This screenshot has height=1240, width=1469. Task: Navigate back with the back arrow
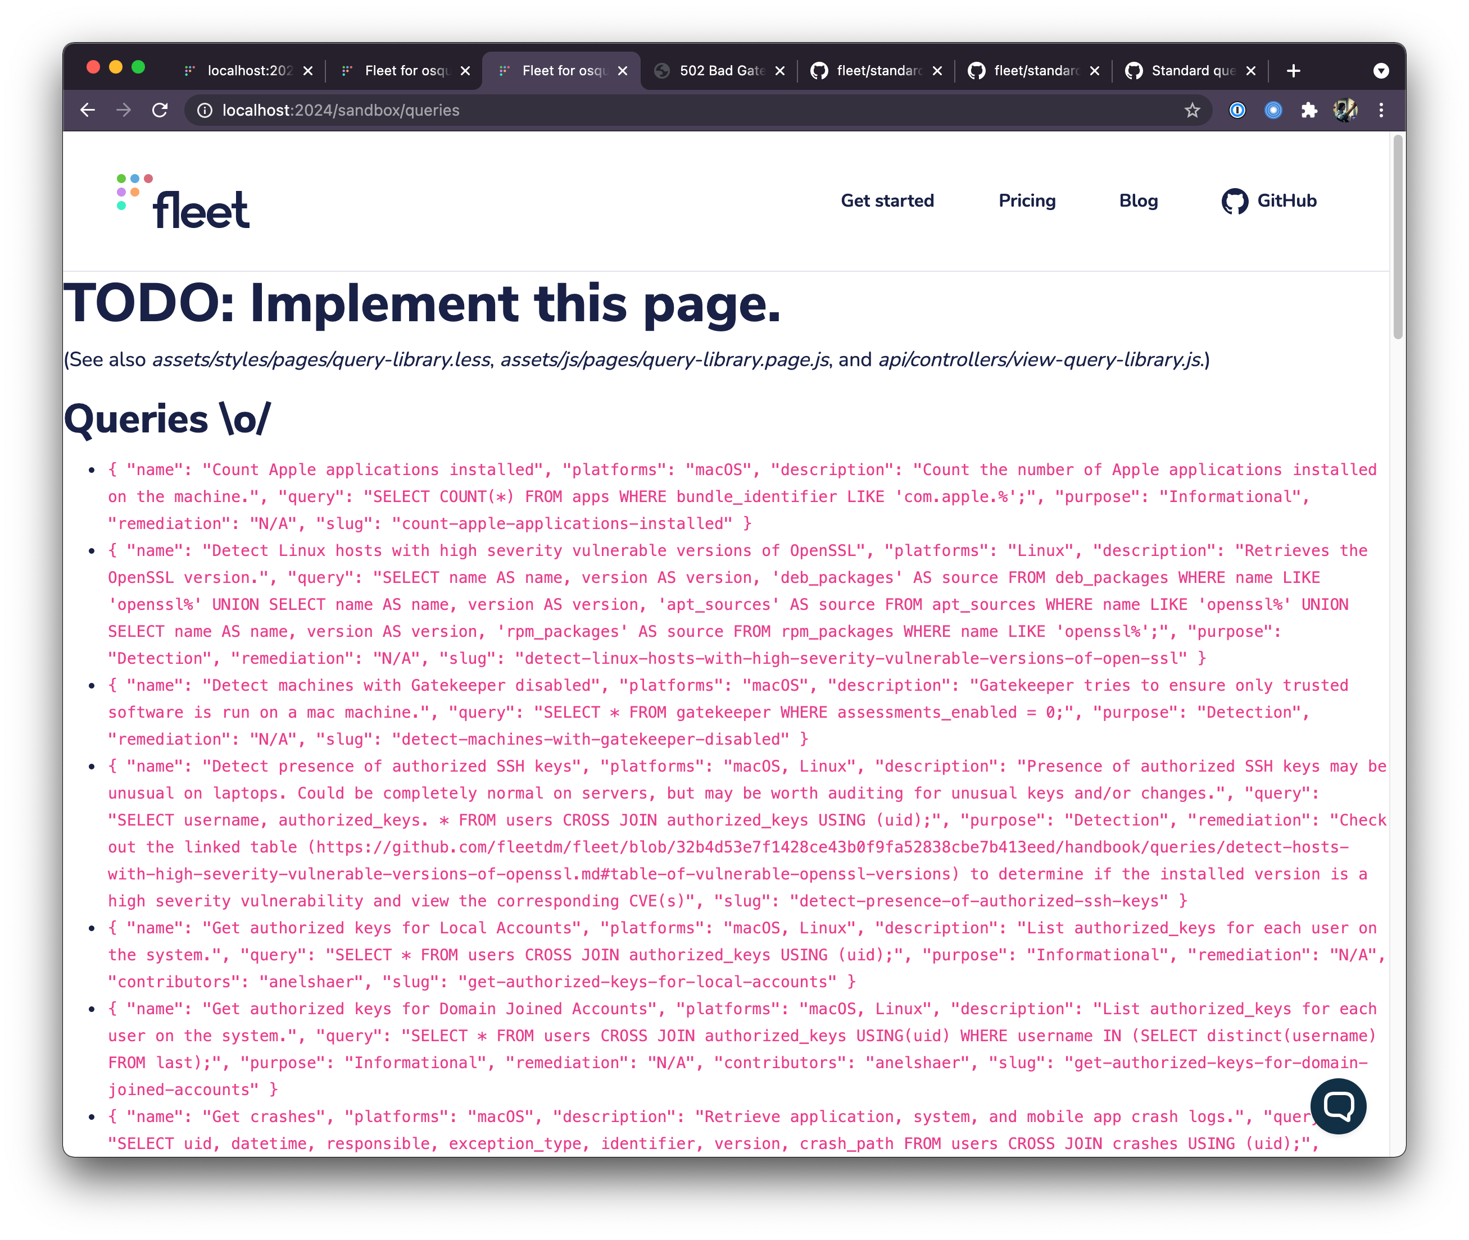coord(87,110)
